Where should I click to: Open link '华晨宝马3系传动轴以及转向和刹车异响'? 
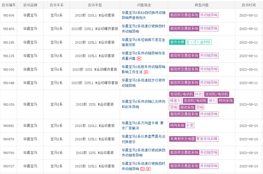coord(143,104)
